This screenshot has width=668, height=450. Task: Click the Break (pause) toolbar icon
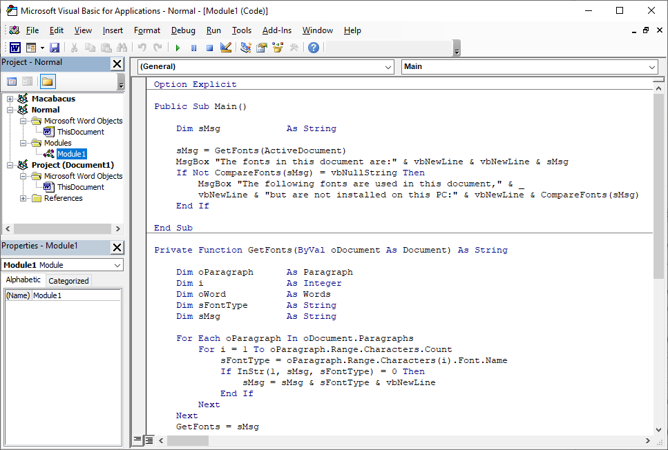(x=194, y=47)
